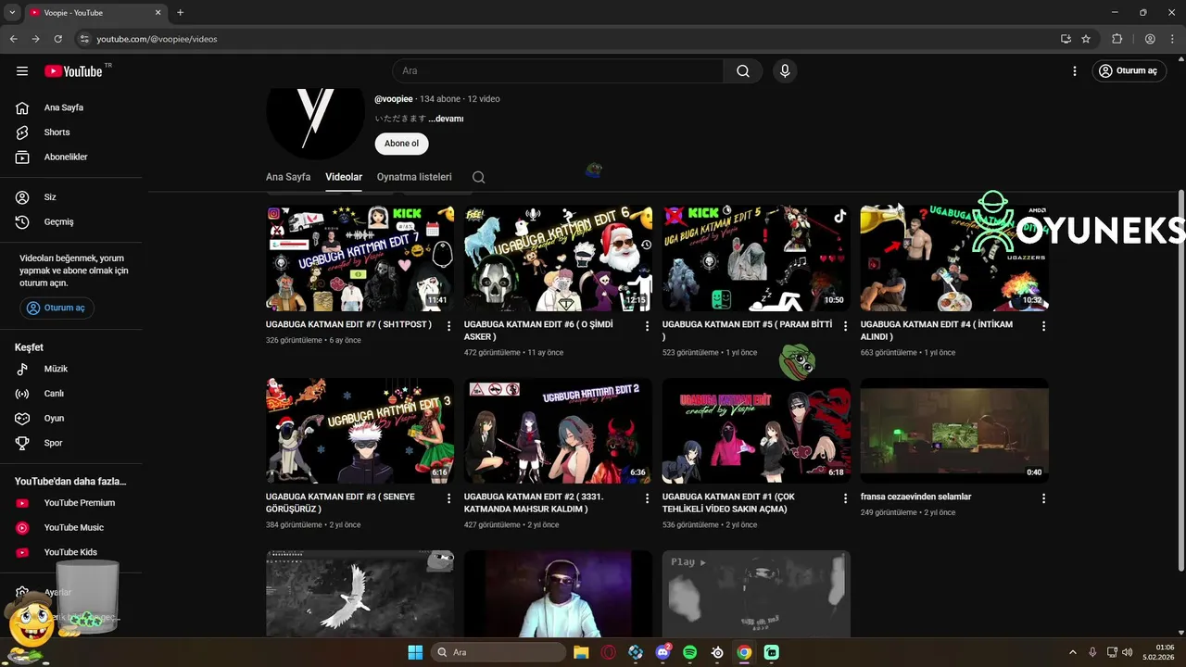Click the page vertical scrollbar

1180,380
